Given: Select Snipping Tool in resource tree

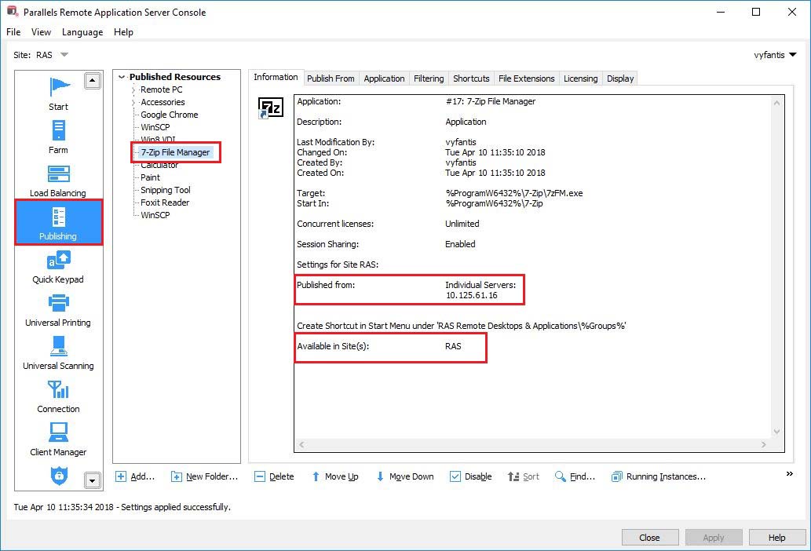Looking at the screenshot, I should 166,190.
